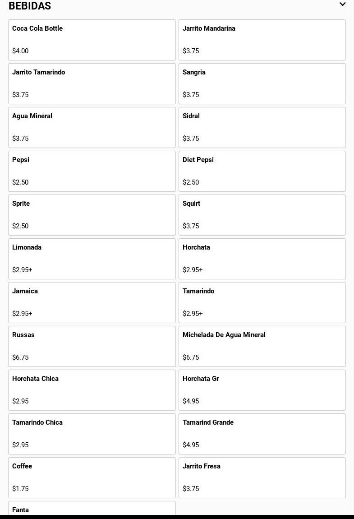The height and width of the screenshot is (519, 354).
Task: Choose Coffee for $1.75
Action: (x=92, y=477)
